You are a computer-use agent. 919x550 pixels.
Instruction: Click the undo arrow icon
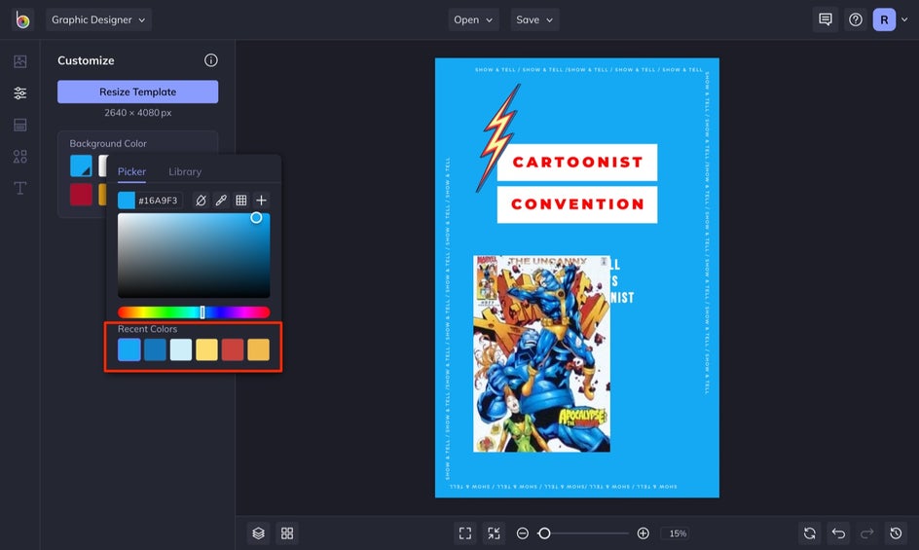click(838, 533)
